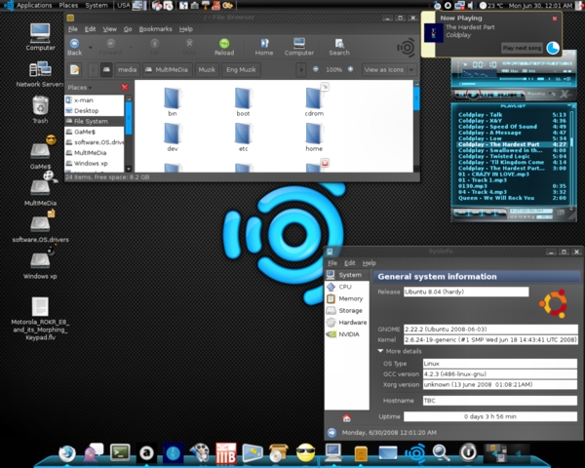Click the Sysinfo home icon
This screenshot has height=468, width=585.
pyautogui.click(x=346, y=418)
